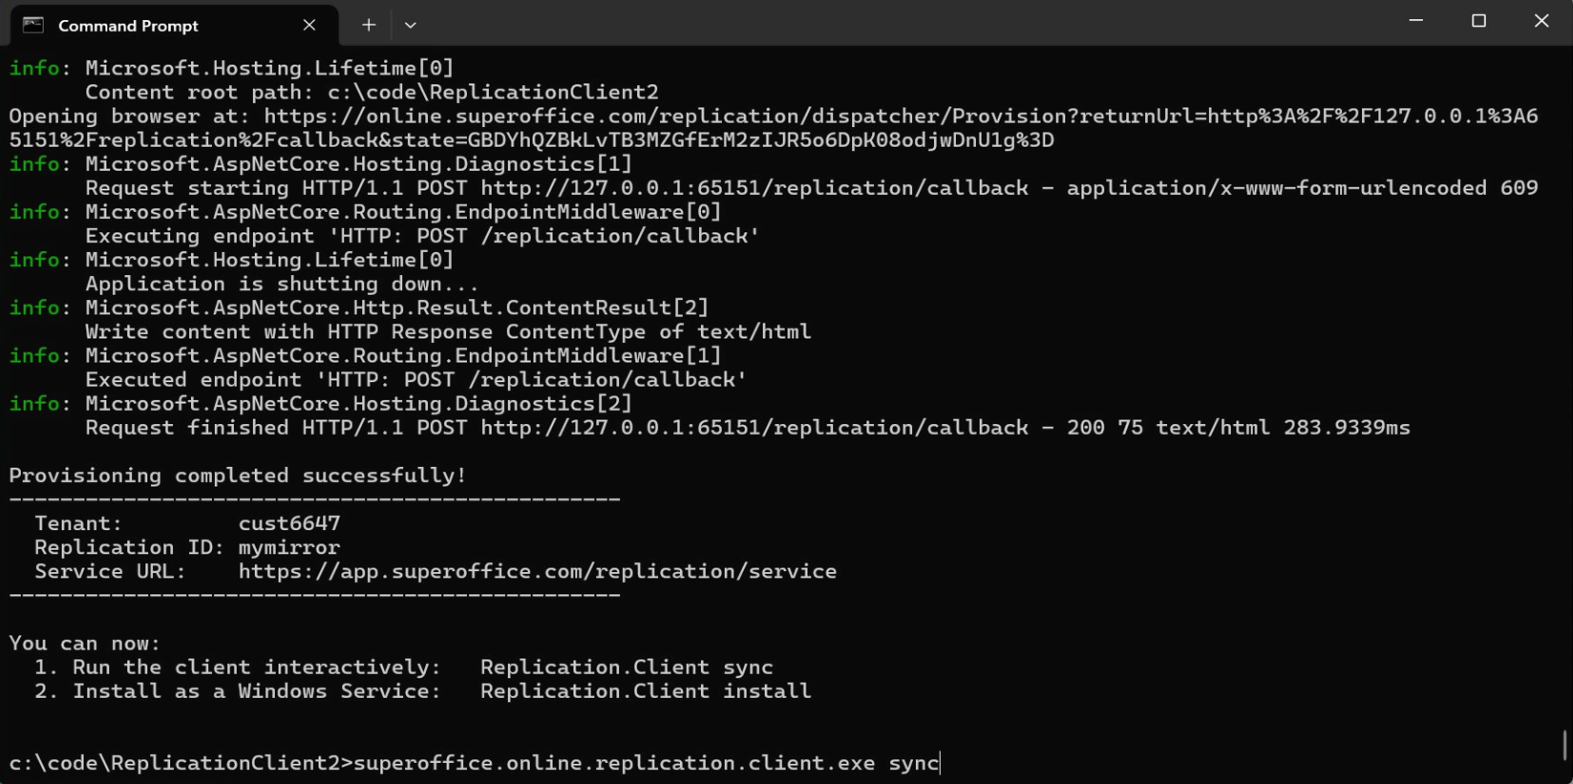Expand the new tab profiles dropdown chevron
Image resolution: width=1573 pixels, height=784 pixels.
click(x=411, y=25)
